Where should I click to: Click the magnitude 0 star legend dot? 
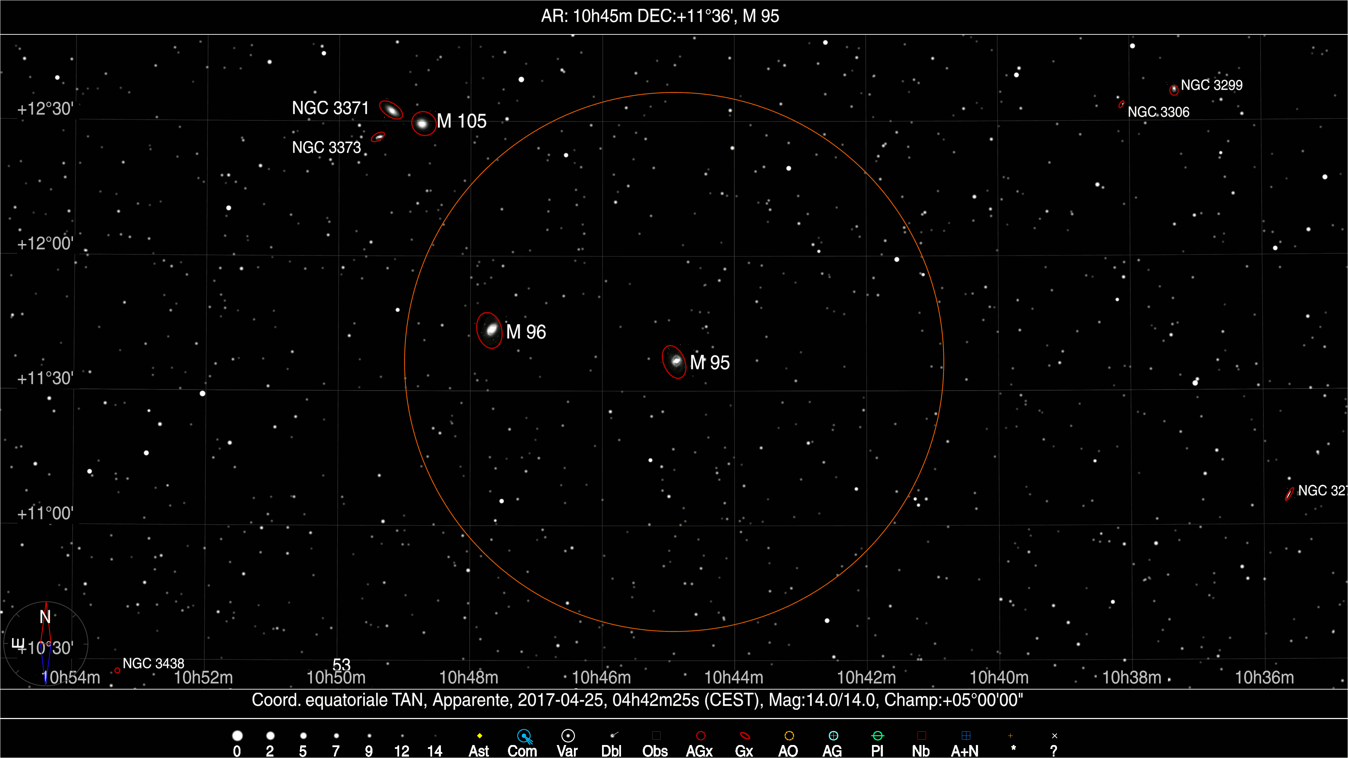pos(237,736)
